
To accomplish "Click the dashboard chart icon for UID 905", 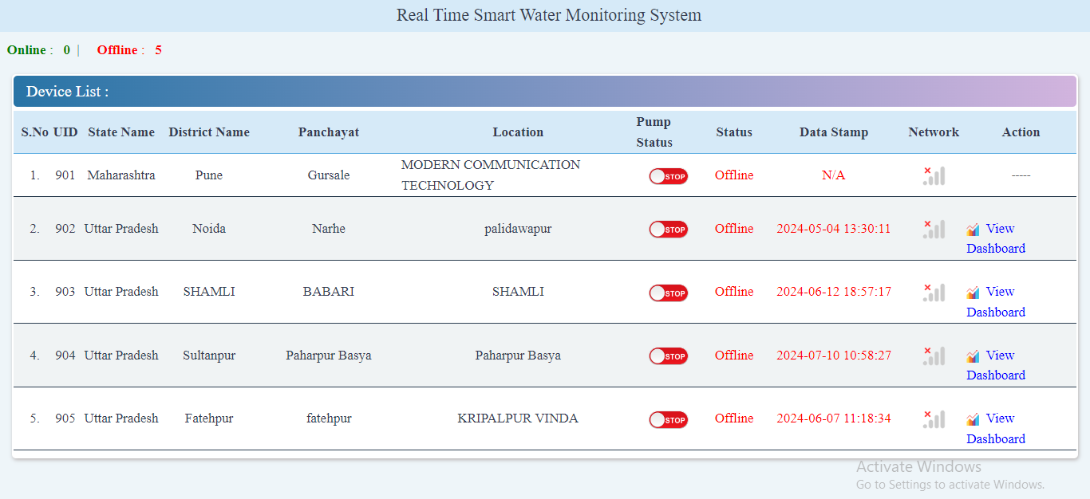I will coord(973,419).
